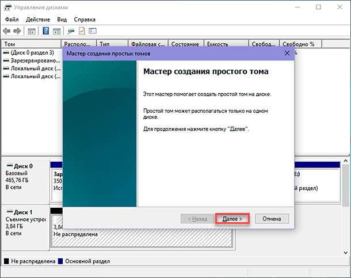This screenshot has width=351, height=278.
Task: Select the second Локальный диск volume row
Action: coord(32,77)
